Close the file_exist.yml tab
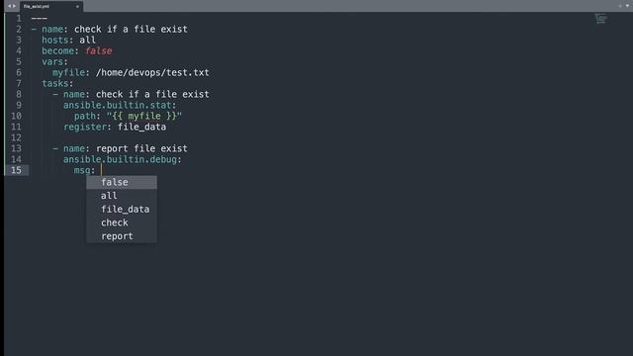This screenshot has height=356, width=633. [x=77, y=7]
